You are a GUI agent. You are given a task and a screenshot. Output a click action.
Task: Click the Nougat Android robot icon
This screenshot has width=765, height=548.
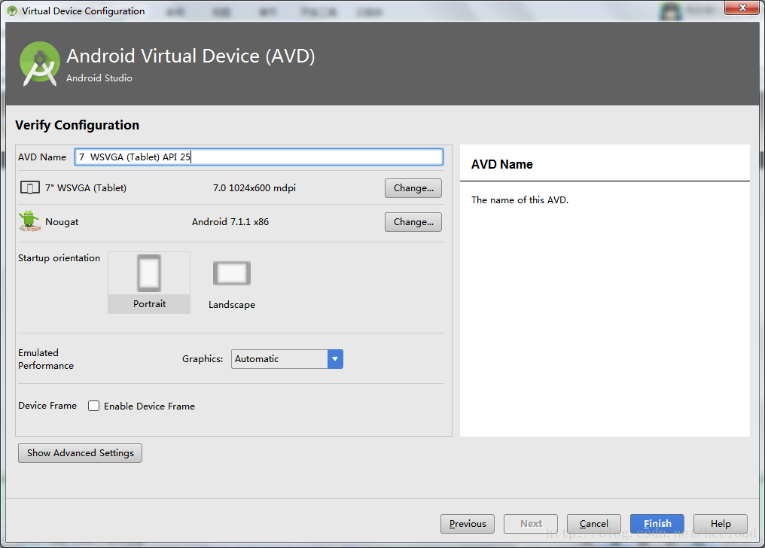tap(29, 221)
